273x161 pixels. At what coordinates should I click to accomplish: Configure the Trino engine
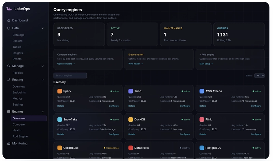coord(185,106)
